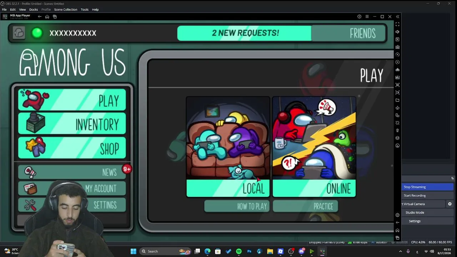Open the NEWS section in Among Us
This screenshot has height=257, width=457.
point(72,172)
